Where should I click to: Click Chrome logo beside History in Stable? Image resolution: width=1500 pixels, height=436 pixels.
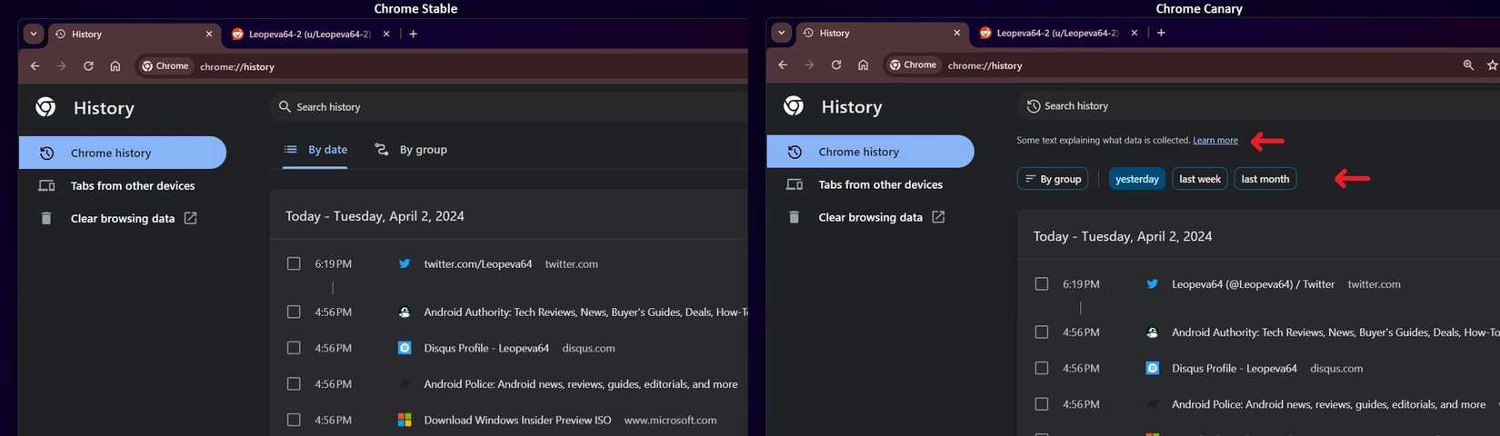pyautogui.click(x=45, y=107)
